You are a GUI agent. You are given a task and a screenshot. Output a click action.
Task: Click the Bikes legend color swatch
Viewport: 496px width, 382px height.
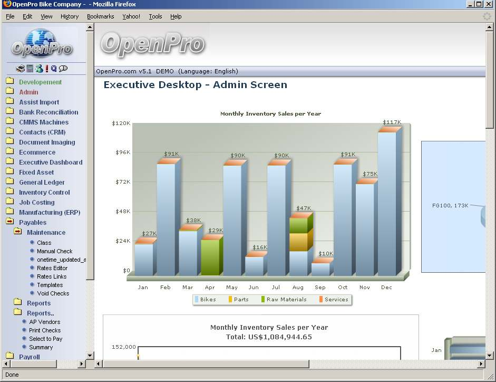point(197,300)
